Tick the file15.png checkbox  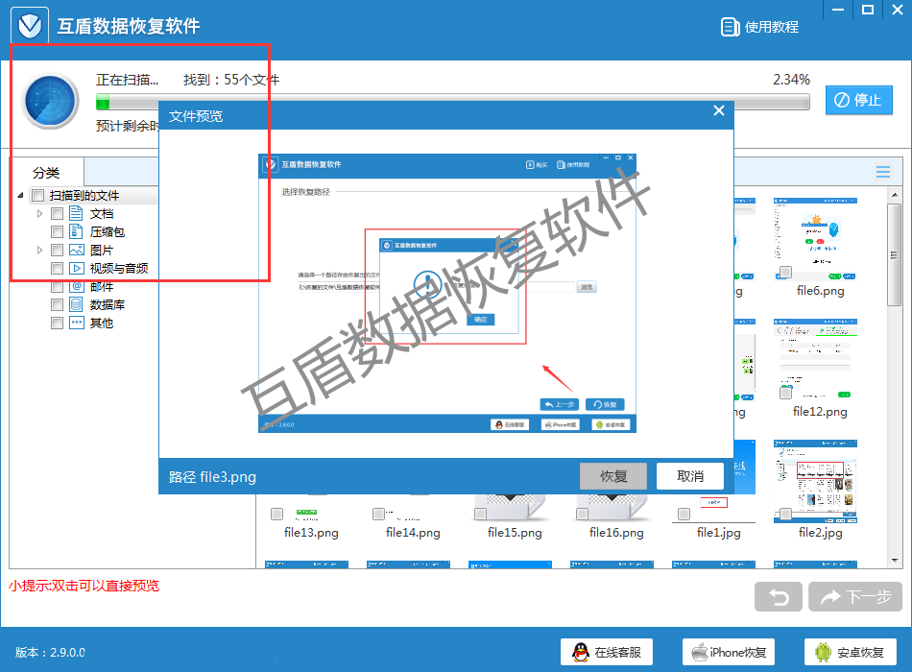pos(480,514)
